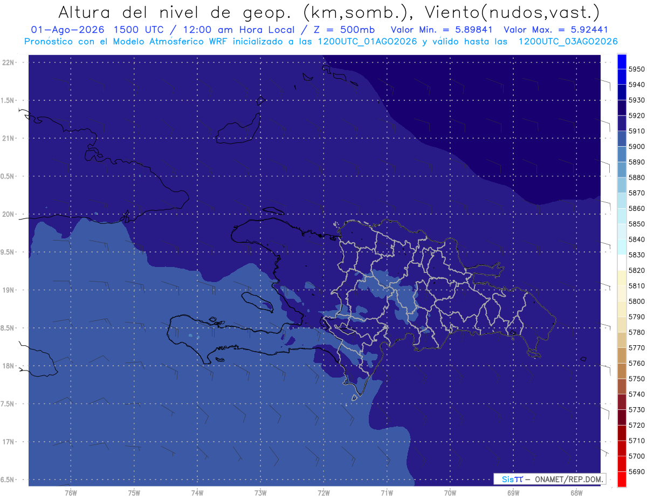Click the '5860' colorbar value
Image resolution: width=647 pixels, height=500 pixels.
point(637,209)
